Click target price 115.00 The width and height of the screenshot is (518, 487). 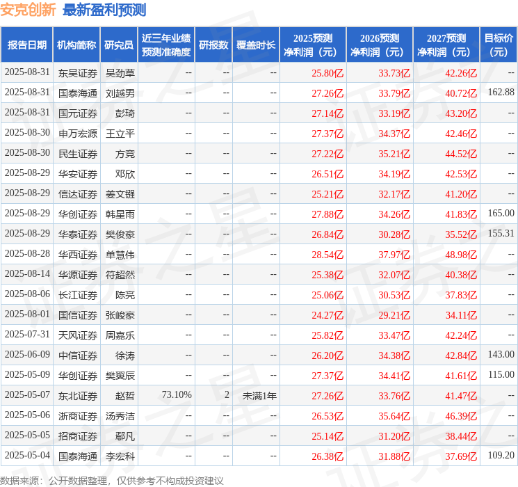click(x=501, y=374)
